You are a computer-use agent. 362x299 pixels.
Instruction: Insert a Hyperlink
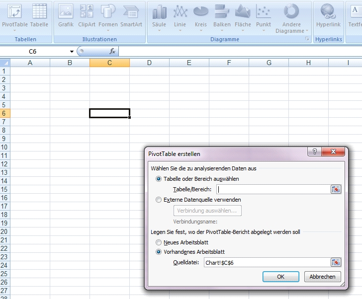point(329,16)
